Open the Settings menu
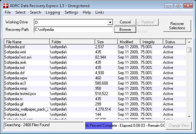 (71, 12)
